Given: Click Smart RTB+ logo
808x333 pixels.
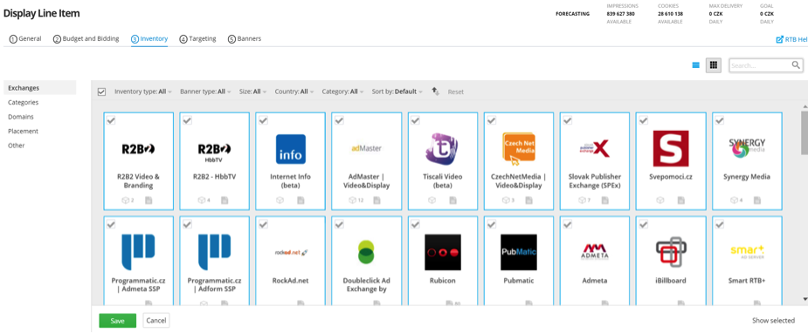Looking at the screenshot, I should (x=747, y=252).
